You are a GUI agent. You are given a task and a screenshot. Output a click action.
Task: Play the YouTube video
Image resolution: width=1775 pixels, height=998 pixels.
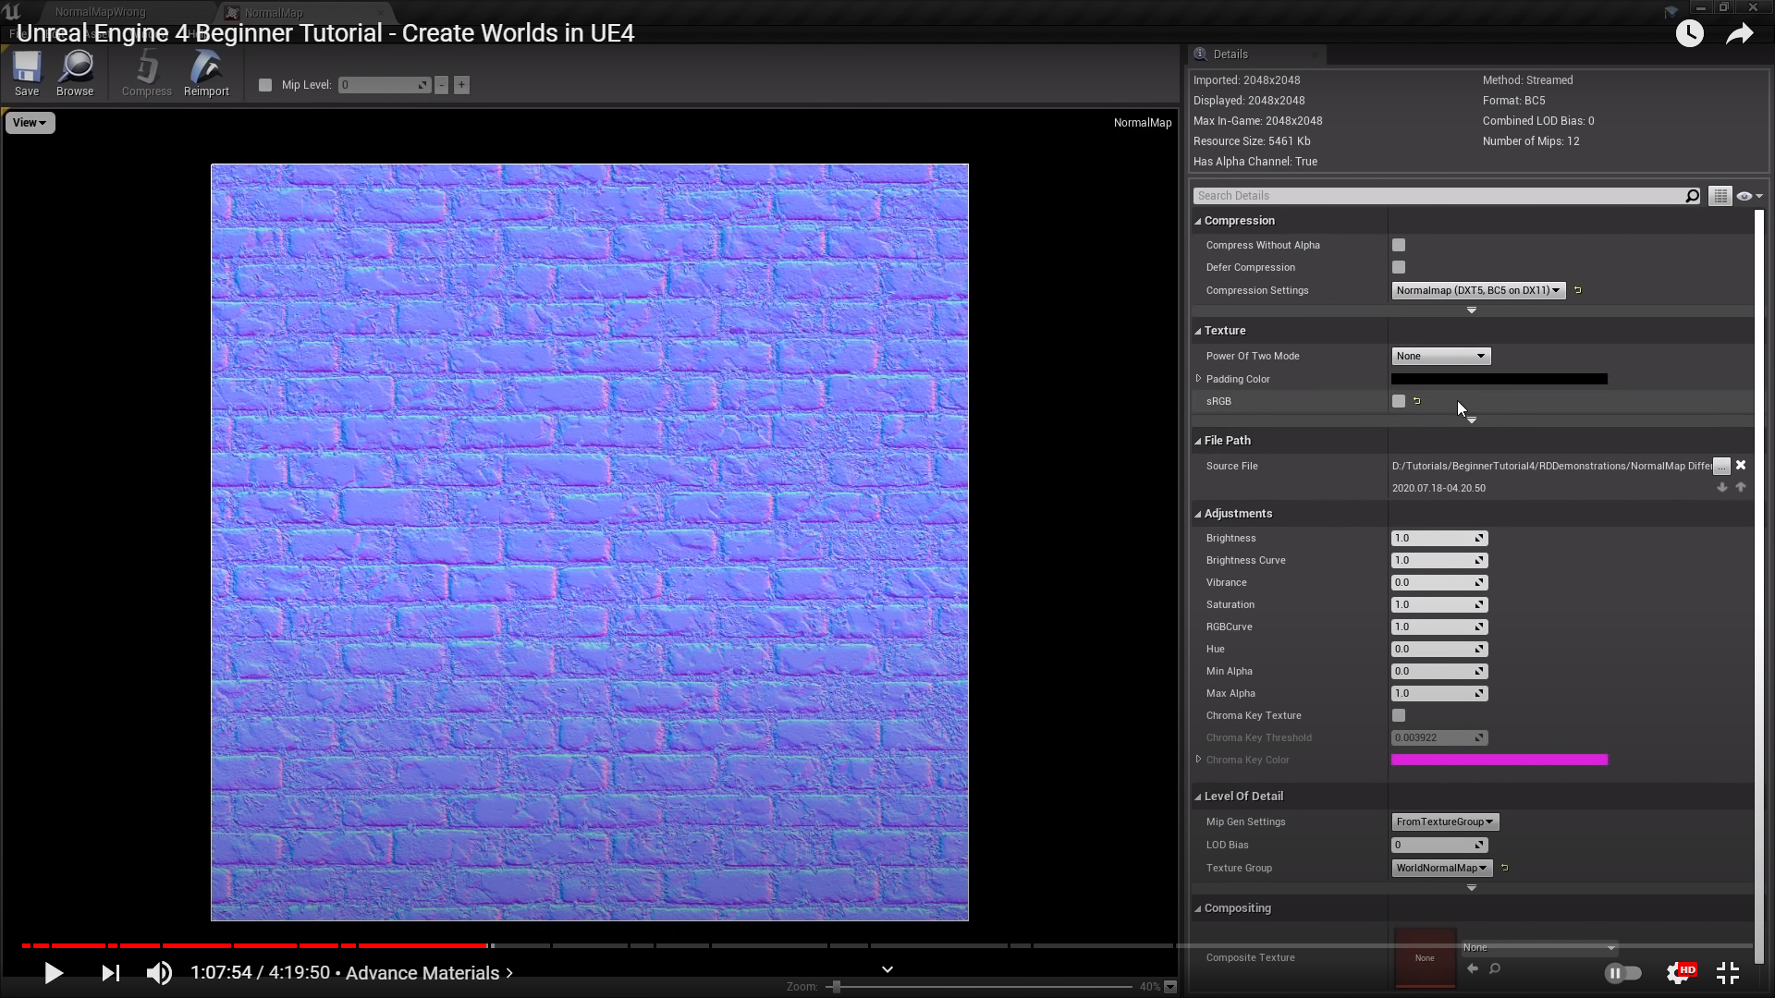click(x=54, y=973)
